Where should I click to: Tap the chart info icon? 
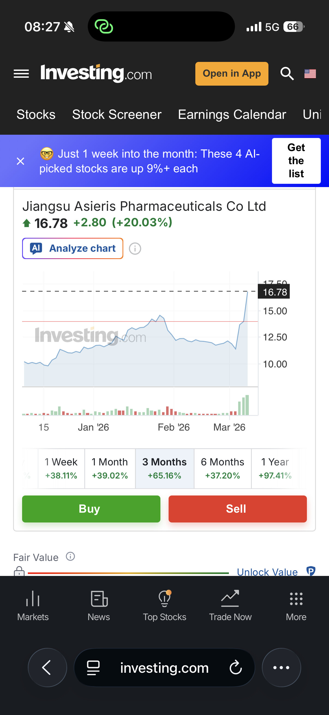click(x=135, y=248)
